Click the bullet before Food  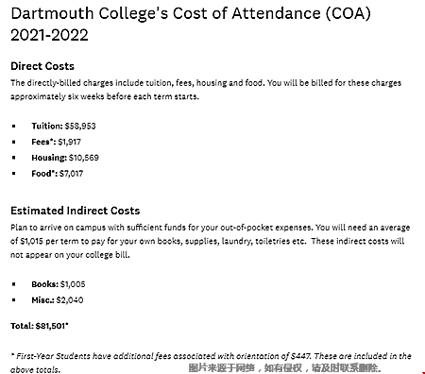[x=13, y=174]
